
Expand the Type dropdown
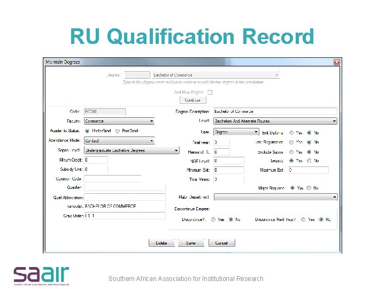(236, 132)
